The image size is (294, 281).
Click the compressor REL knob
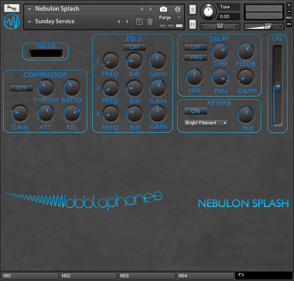tap(71, 114)
